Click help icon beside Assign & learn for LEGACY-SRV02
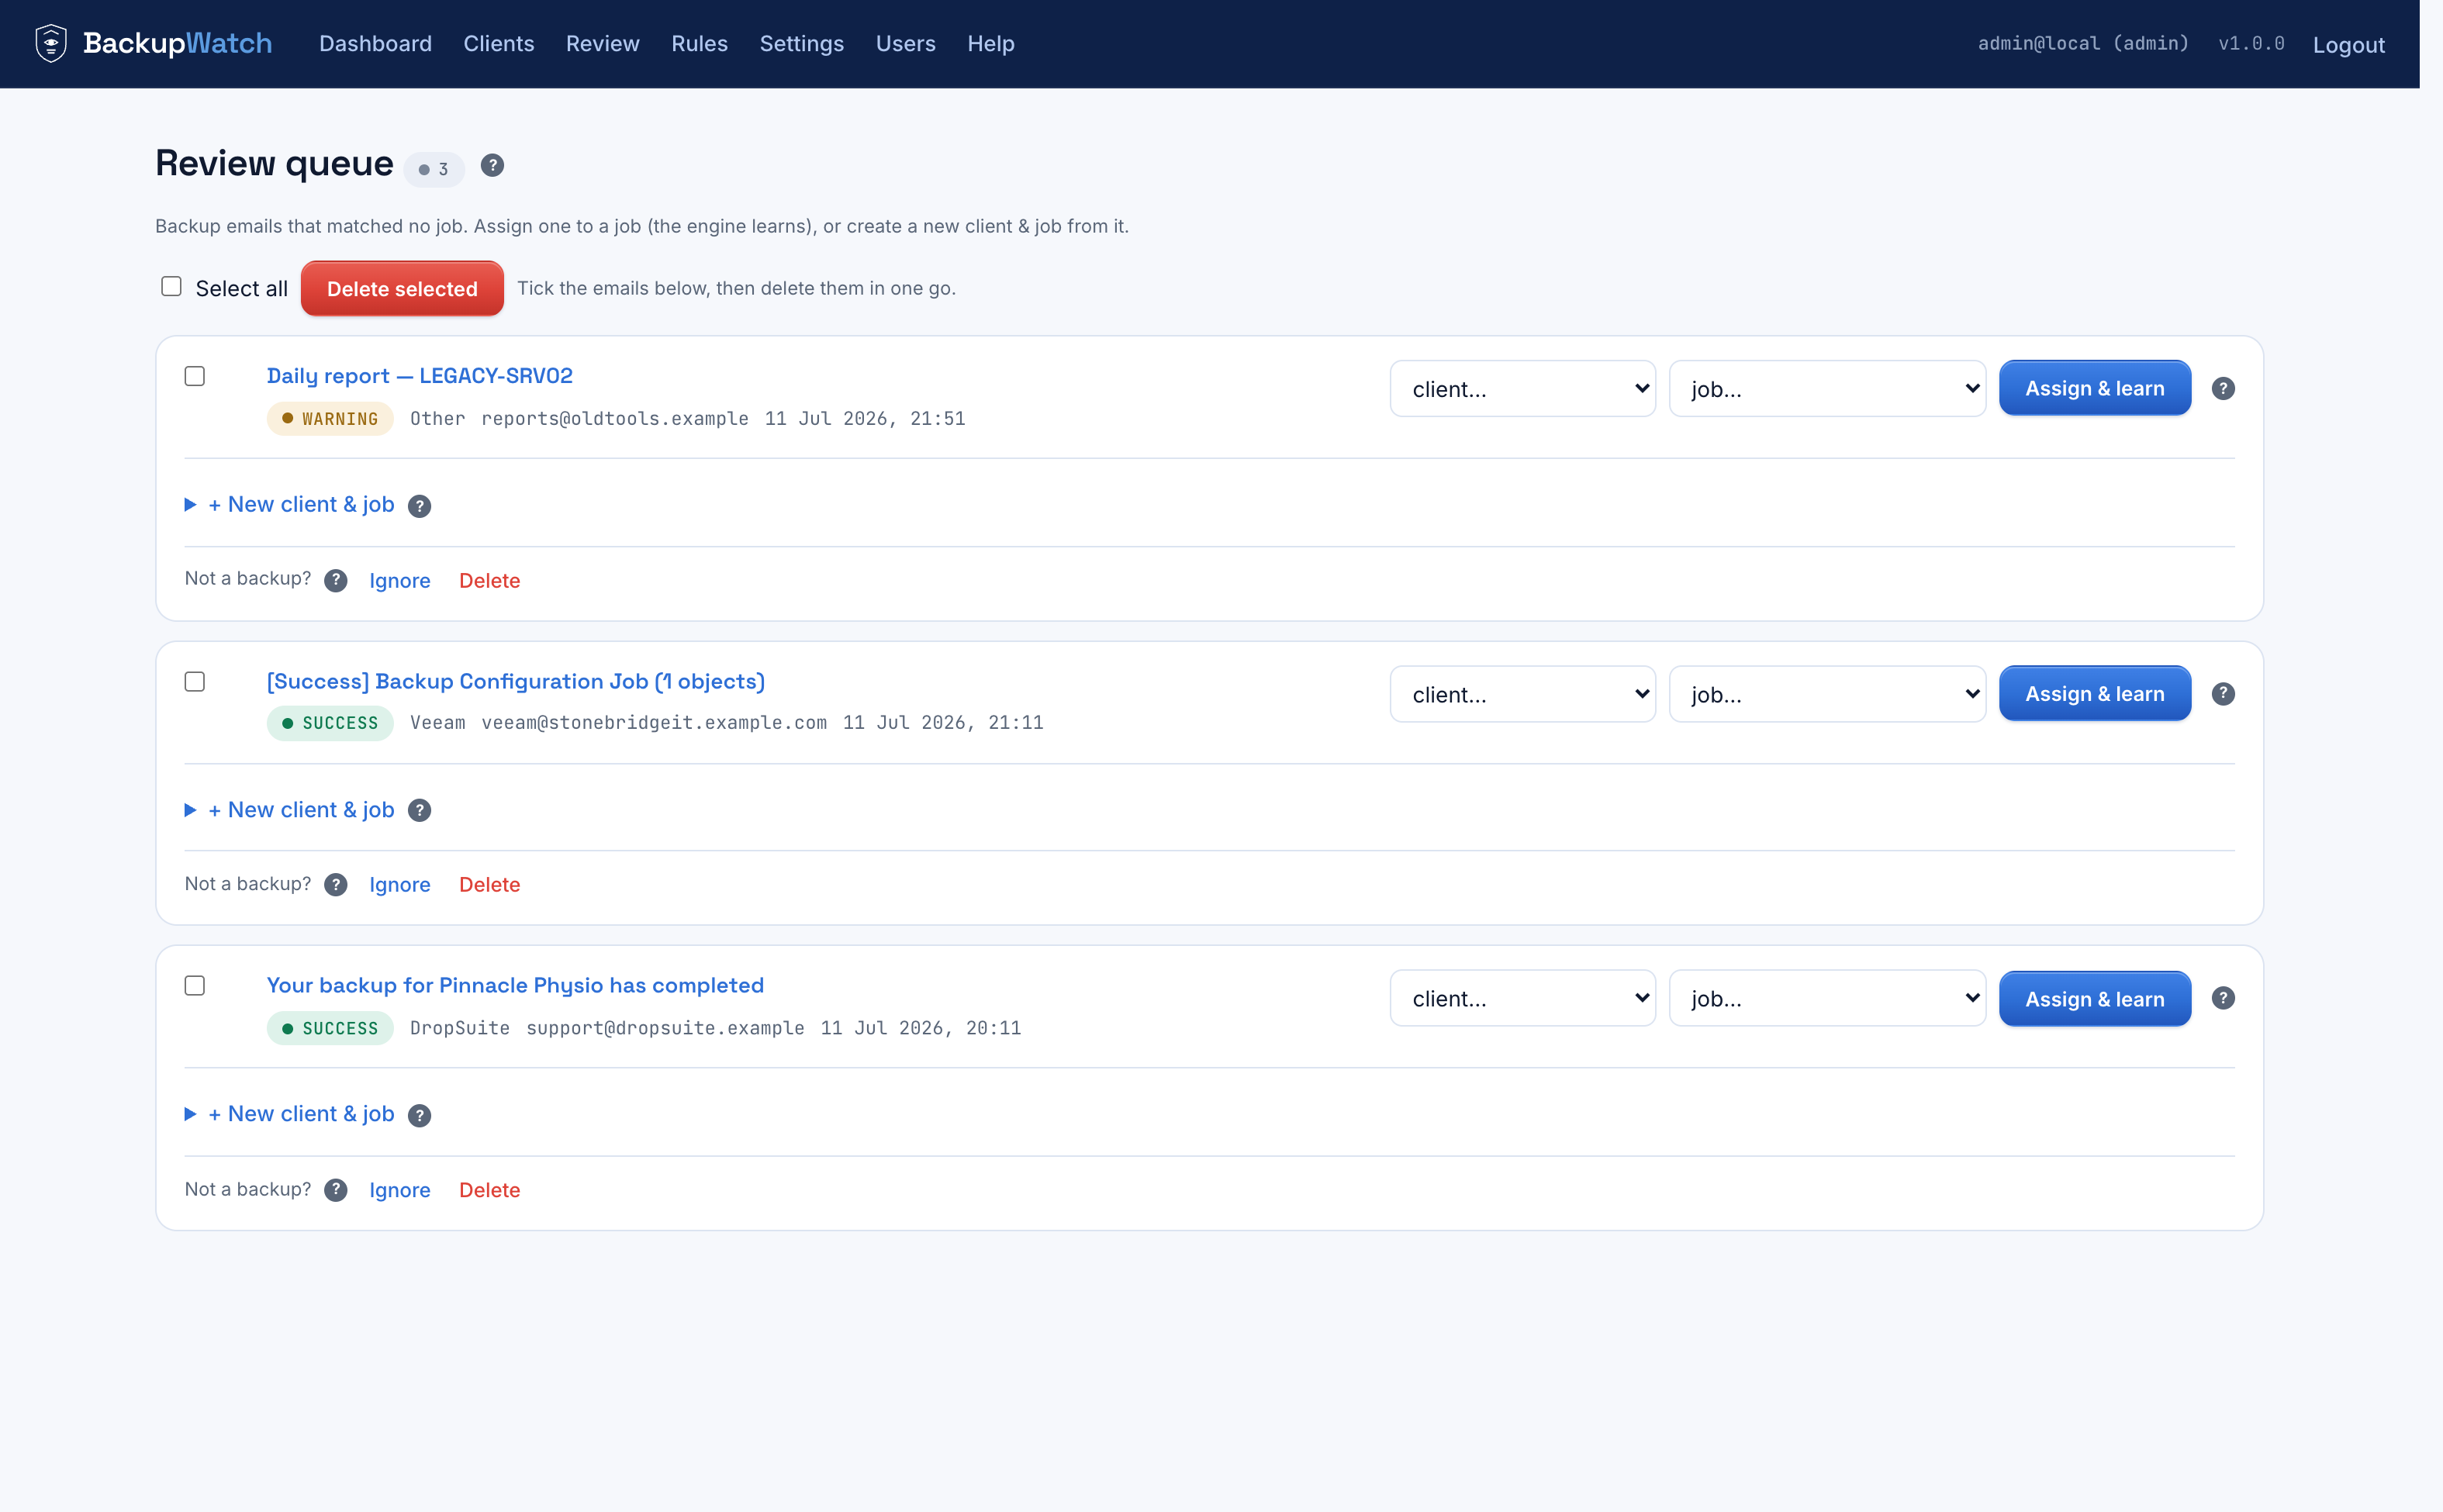This screenshot has width=2443, height=1512. coord(2222,389)
